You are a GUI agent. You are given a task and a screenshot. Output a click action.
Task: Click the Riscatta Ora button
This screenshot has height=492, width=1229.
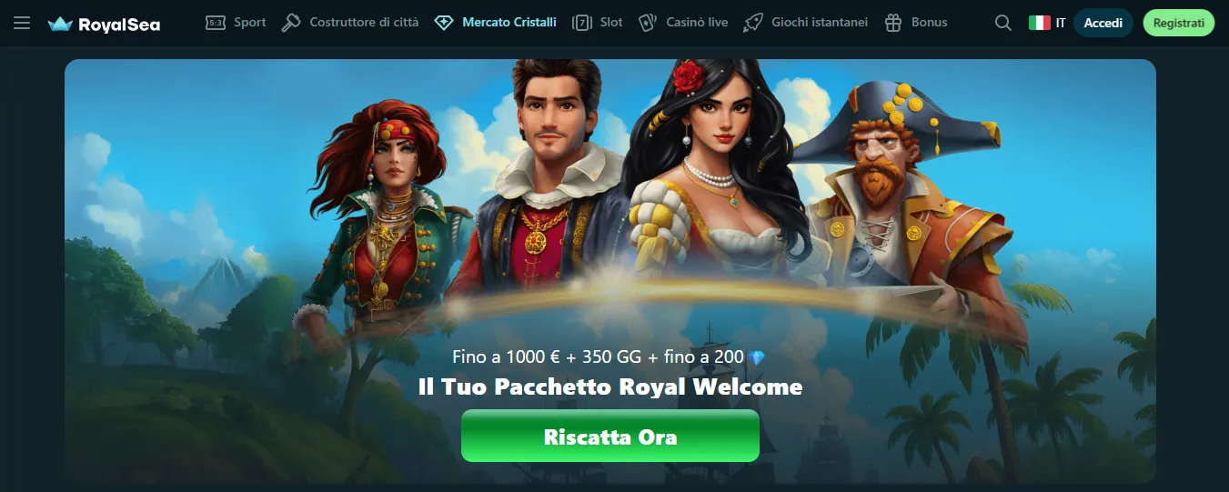point(610,437)
